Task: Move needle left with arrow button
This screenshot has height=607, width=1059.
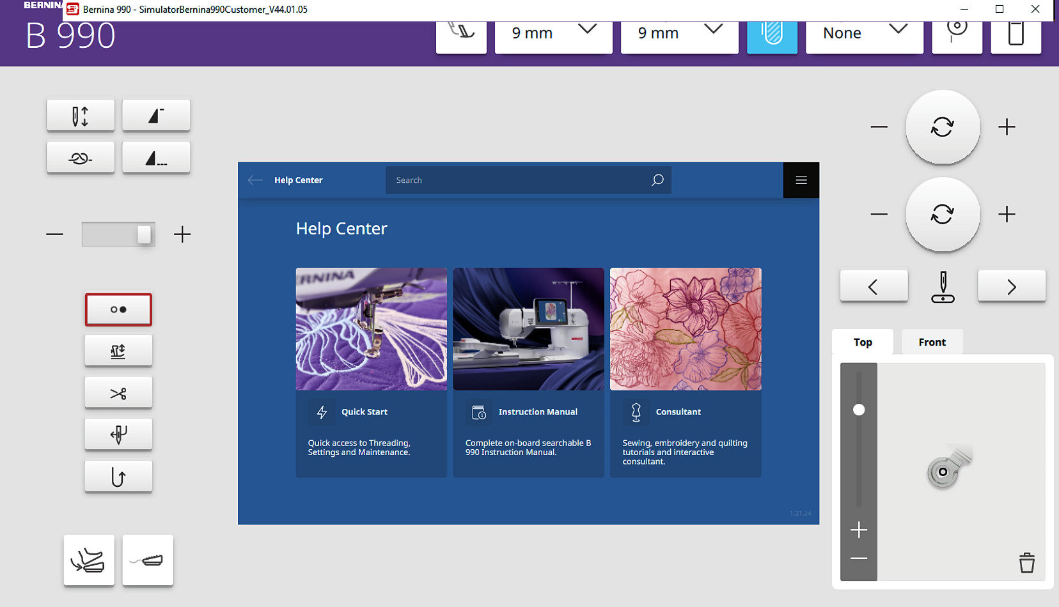Action: (874, 286)
